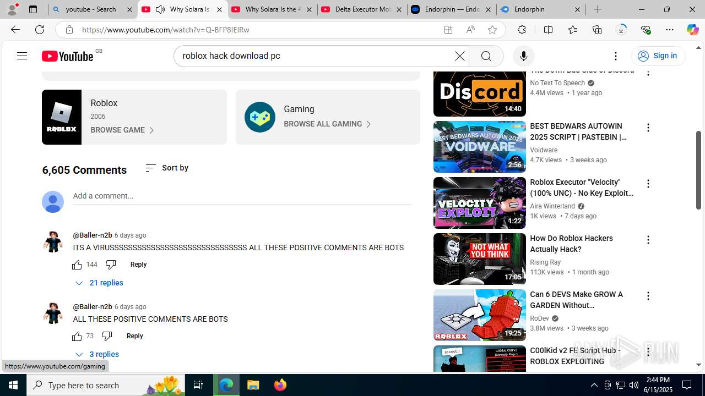
Task: Open the Copilot sidebar
Action: [692, 30]
